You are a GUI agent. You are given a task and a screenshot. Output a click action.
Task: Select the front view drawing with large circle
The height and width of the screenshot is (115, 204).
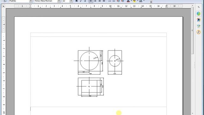tap(89, 61)
